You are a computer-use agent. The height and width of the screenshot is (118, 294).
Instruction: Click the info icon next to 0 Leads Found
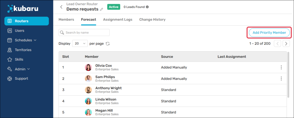(x=147, y=7)
